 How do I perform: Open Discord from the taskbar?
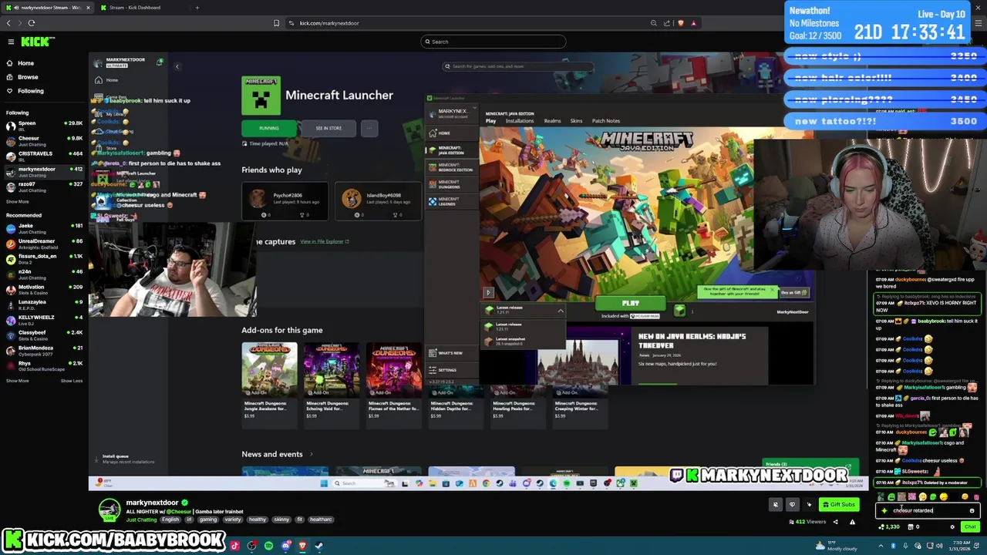click(x=286, y=546)
